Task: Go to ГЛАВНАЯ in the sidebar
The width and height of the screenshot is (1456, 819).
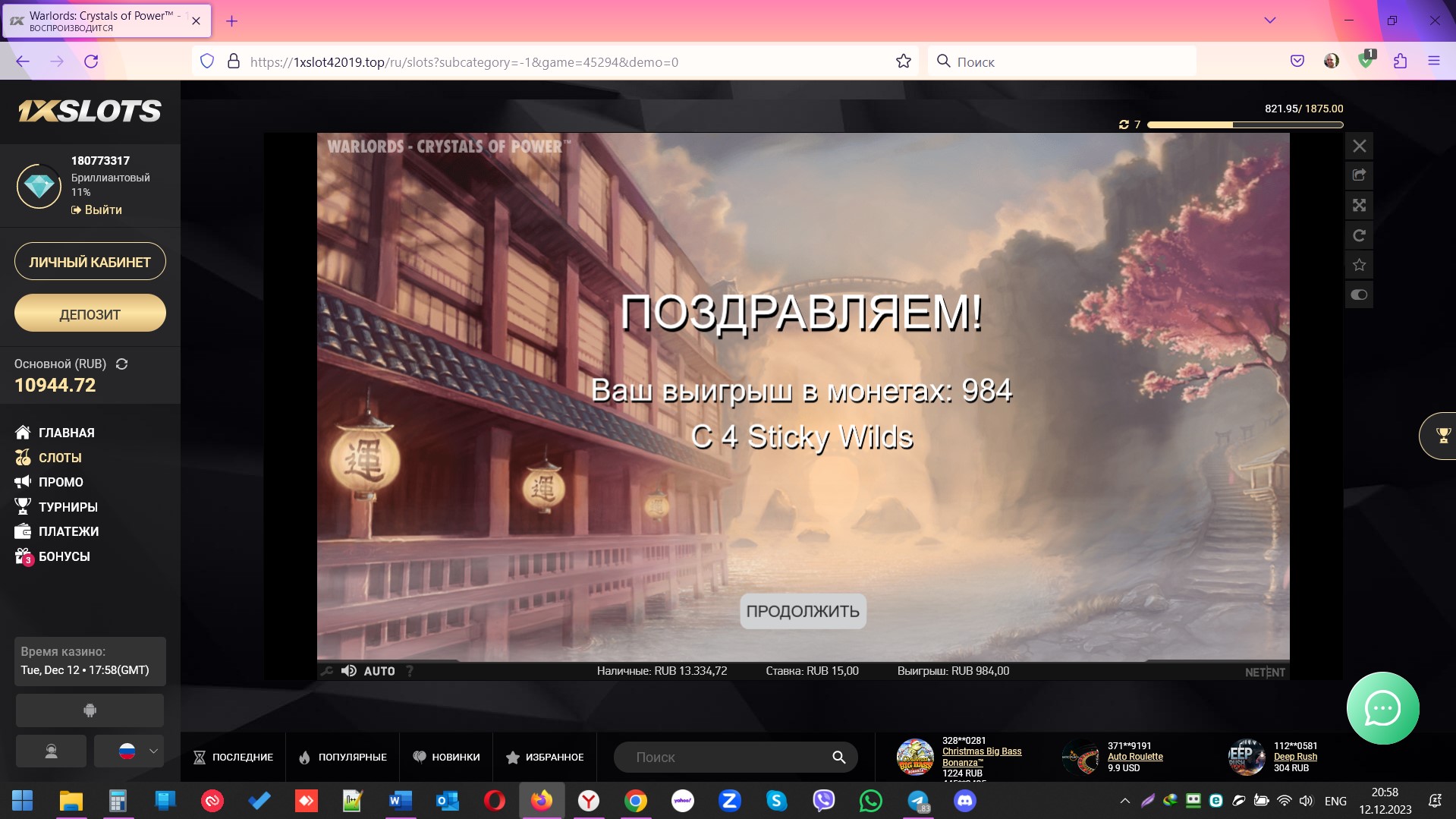Action: 55,433
